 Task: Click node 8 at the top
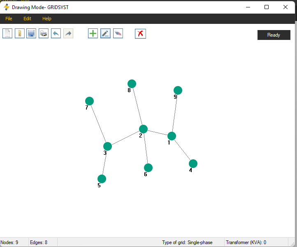click(x=132, y=84)
